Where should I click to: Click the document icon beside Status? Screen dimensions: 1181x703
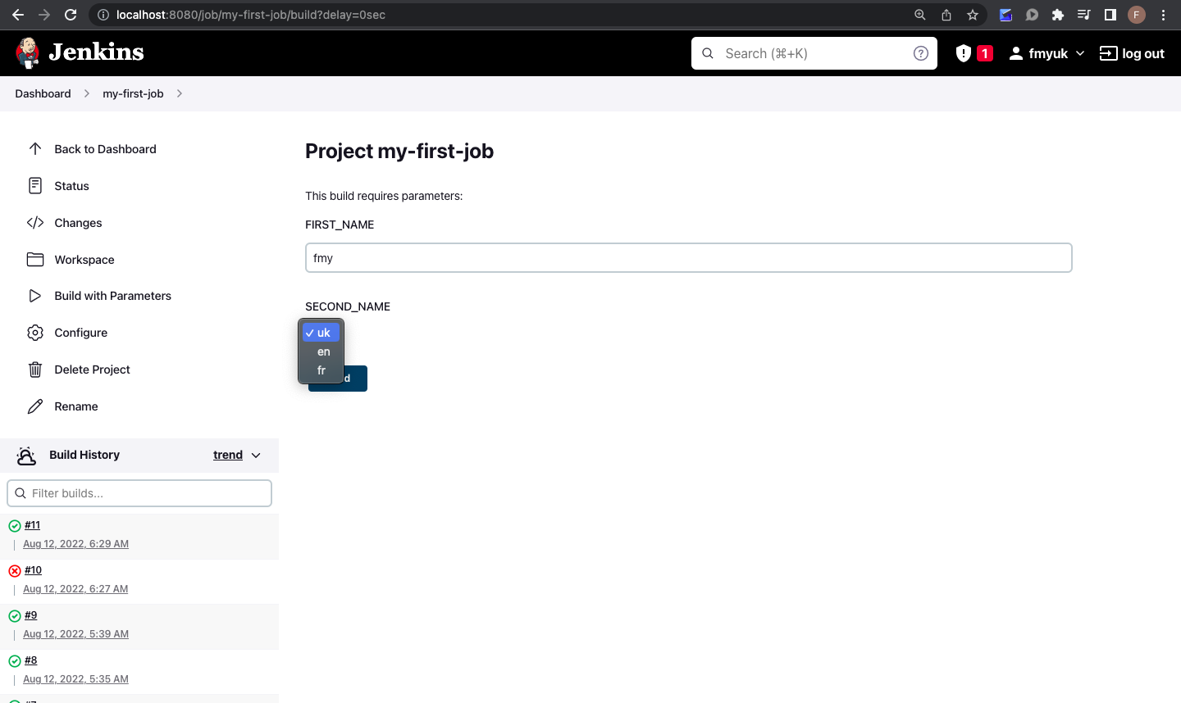[x=35, y=186]
